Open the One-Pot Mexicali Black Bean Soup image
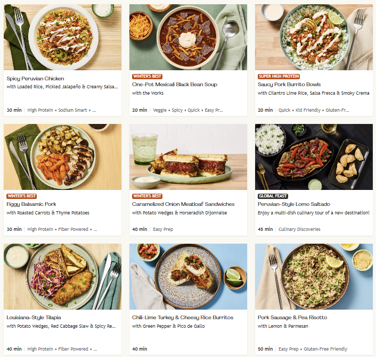The image size is (376, 357). point(188,37)
